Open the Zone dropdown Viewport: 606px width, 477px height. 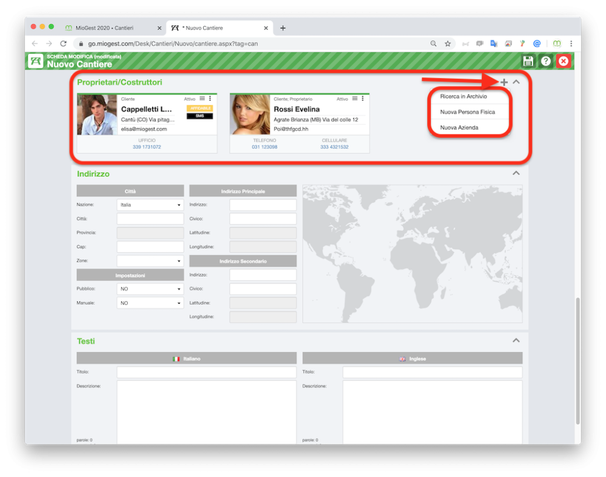[x=150, y=261]
